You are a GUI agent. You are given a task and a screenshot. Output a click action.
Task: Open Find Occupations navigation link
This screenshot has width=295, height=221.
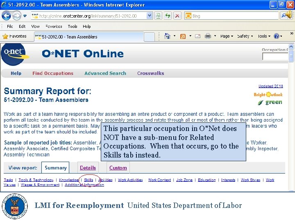pyautogui.click(x=53, y=73)
